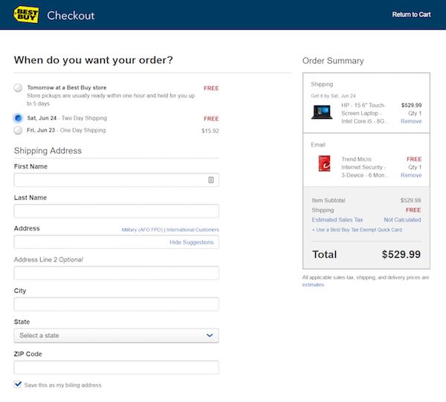This screenshot has width=446, height=402.
Task: Select Tomorrow at a Best Buy store pickup
Action: click(18, 88)
